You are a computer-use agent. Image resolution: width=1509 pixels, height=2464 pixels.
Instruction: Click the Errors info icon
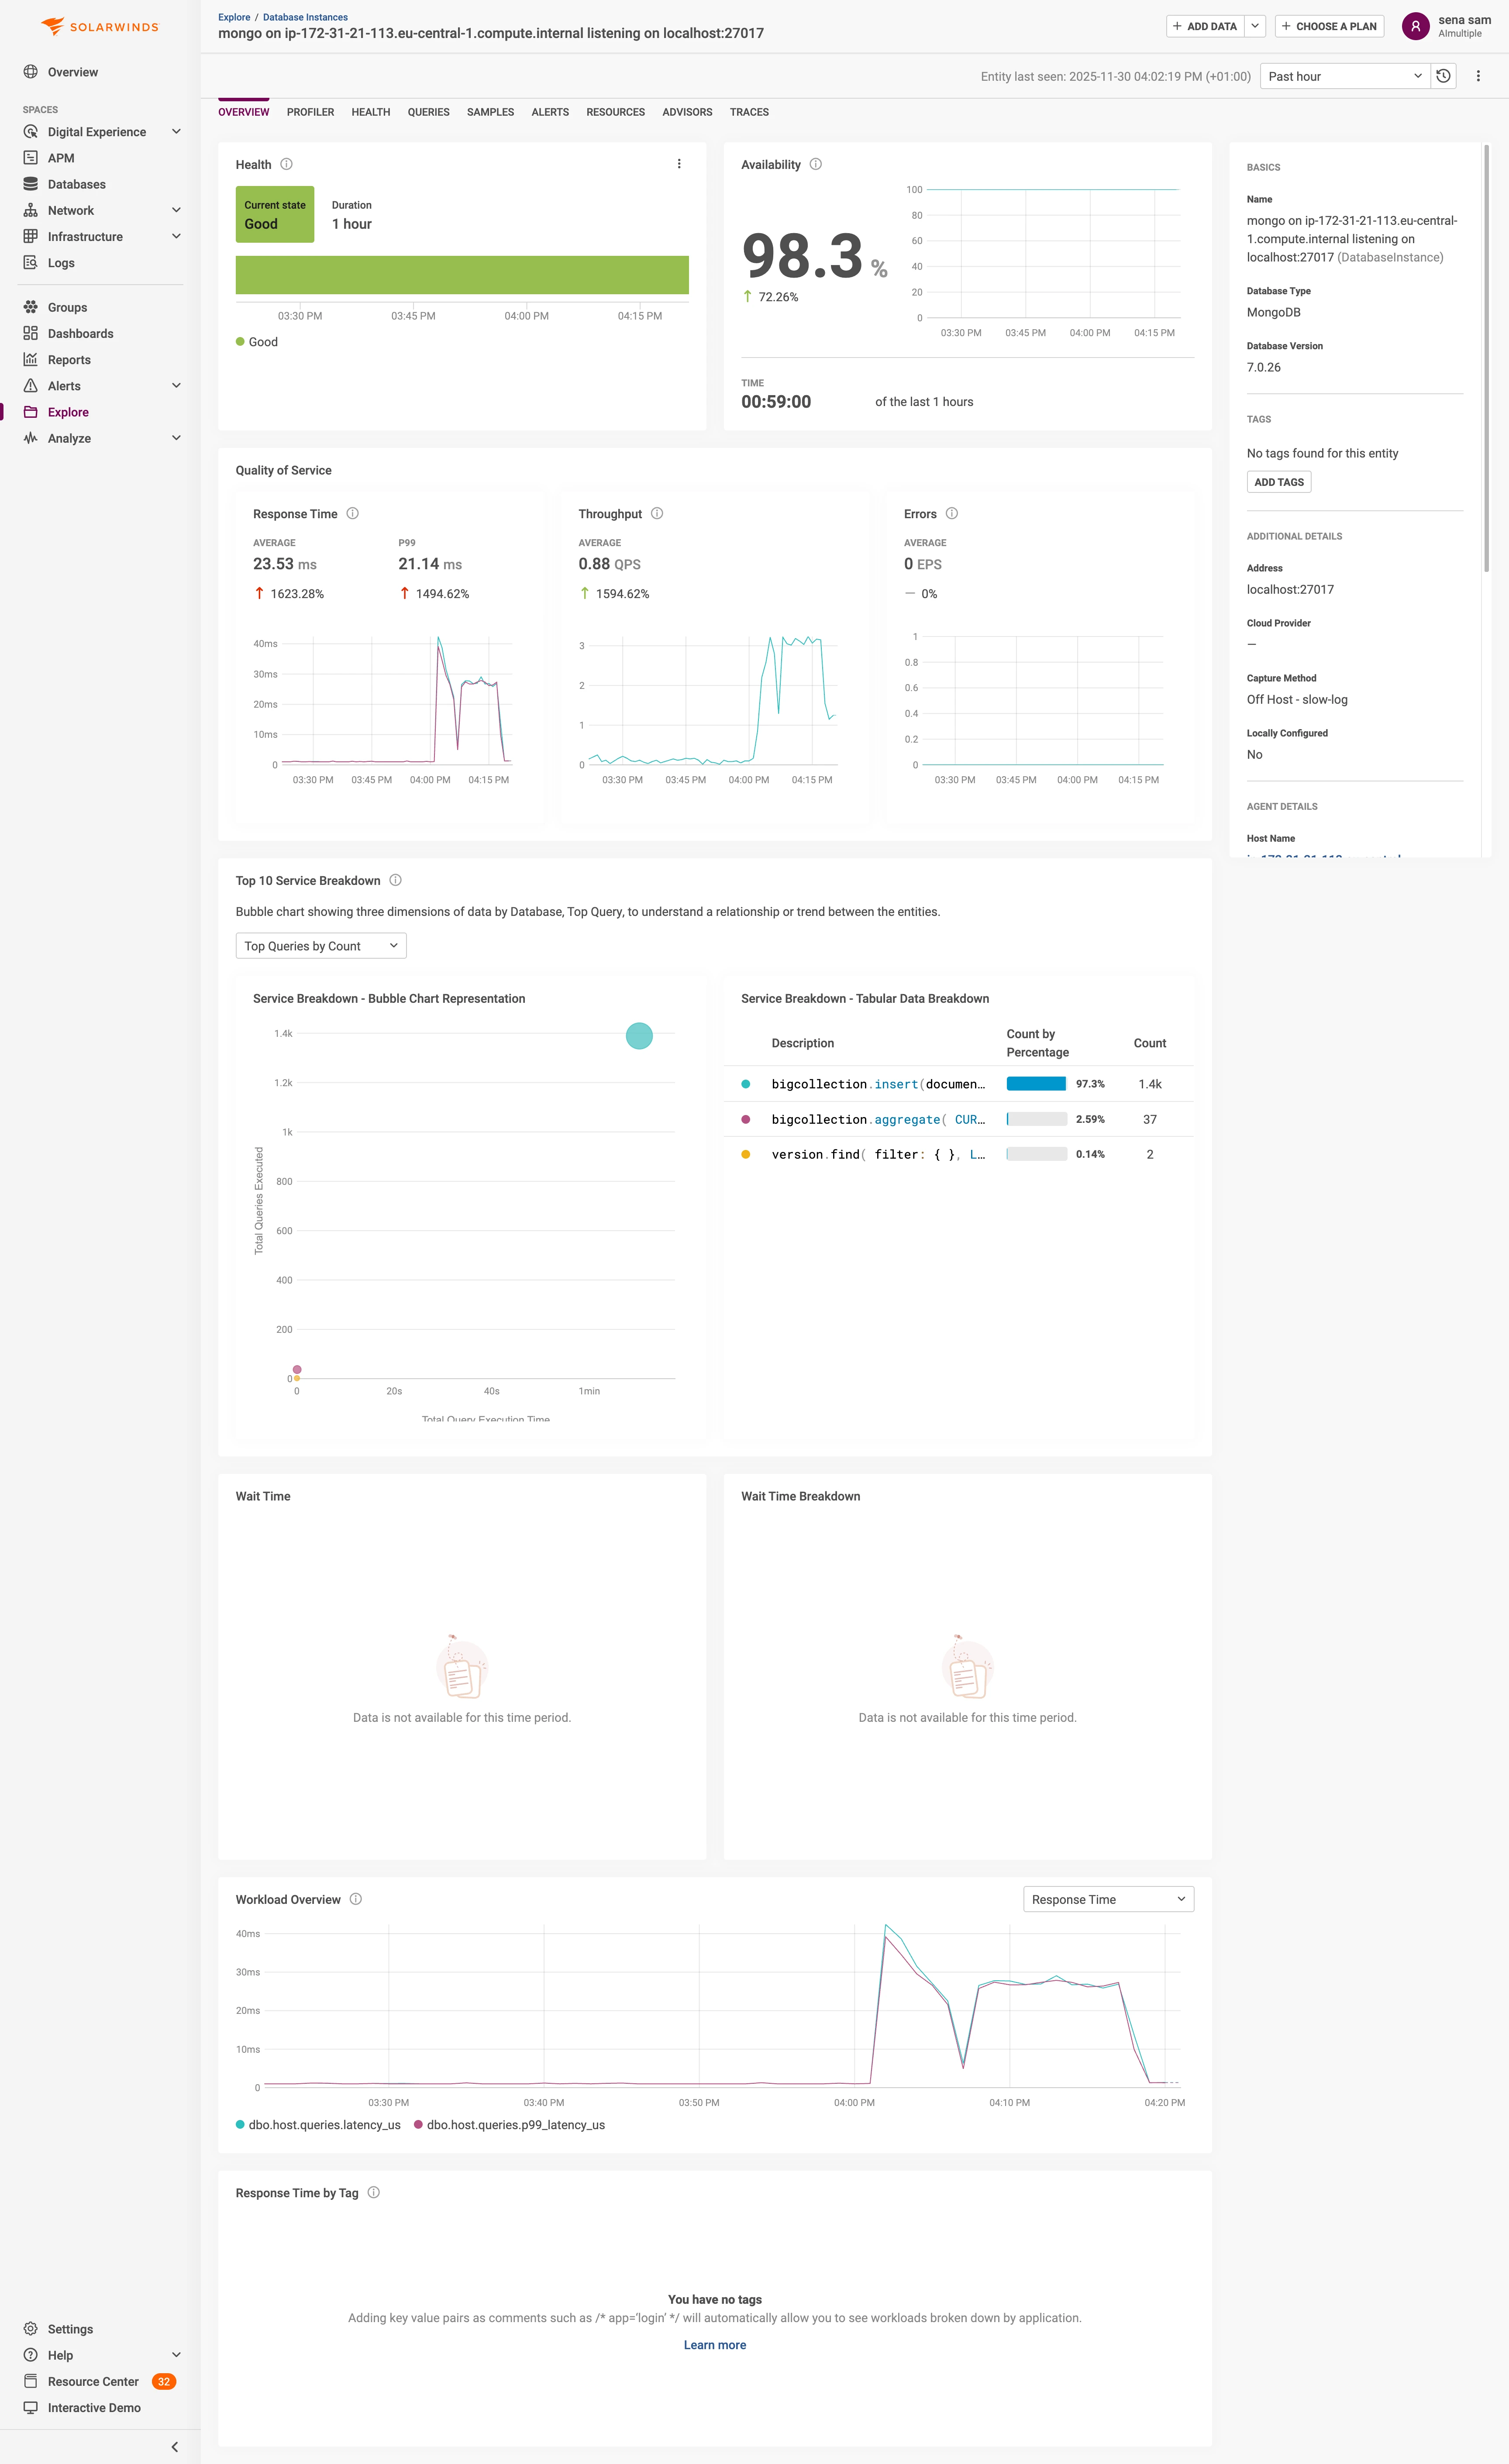952,514
